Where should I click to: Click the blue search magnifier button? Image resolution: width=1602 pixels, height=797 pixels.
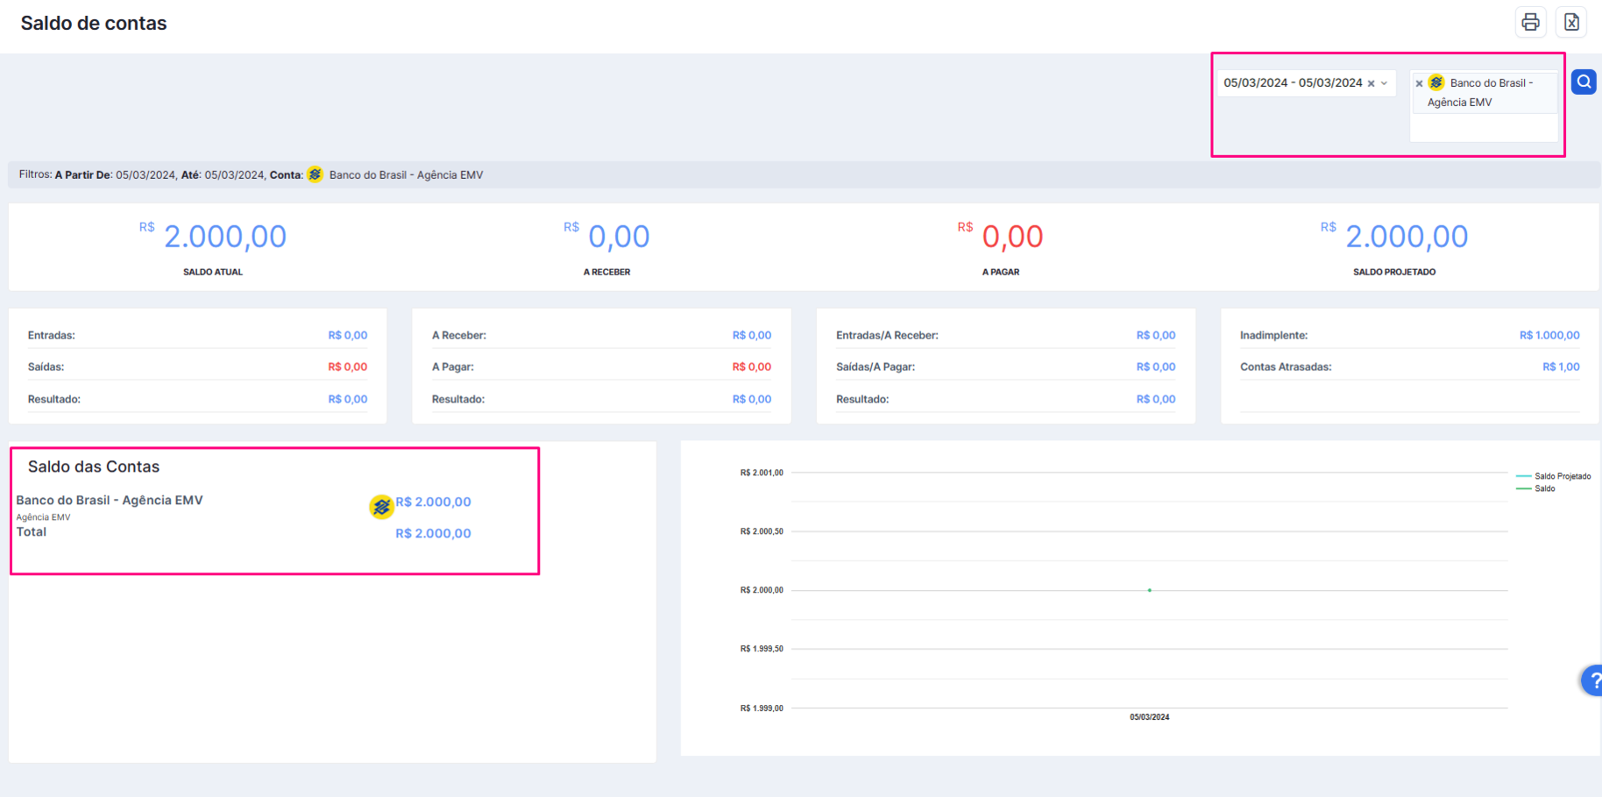coord(1584,82)
